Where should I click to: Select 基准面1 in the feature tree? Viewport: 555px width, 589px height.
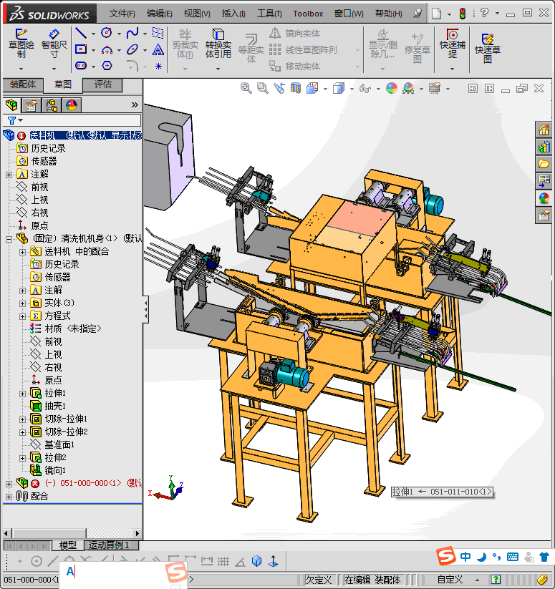click(x=59, y=444)
